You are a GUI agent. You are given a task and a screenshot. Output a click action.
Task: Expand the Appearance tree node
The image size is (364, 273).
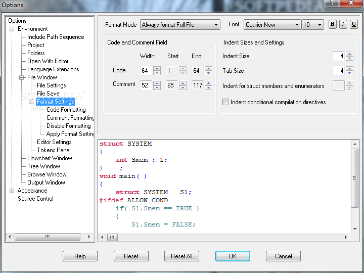[12, 191]
